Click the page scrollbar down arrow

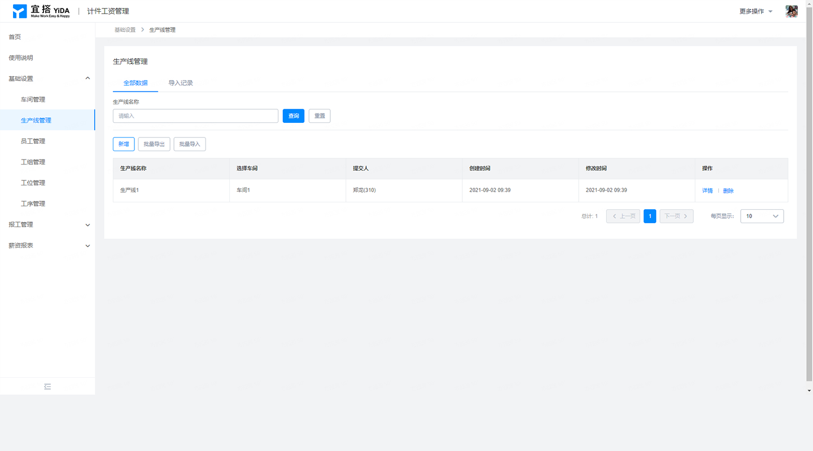[x=809, y=390]
